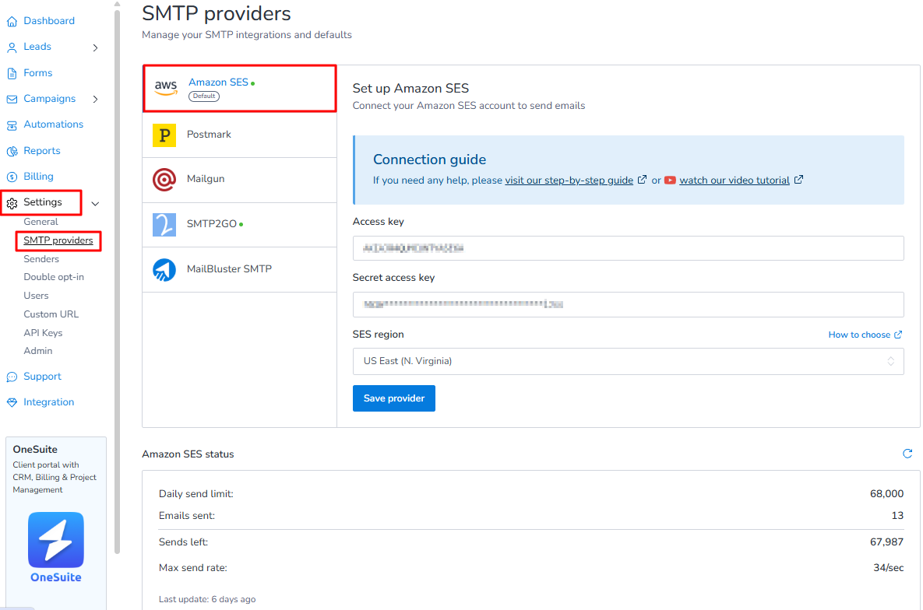Click the SMTP2GO blue logo
Screen dimensions: 923x610
(x=164, y=225)
